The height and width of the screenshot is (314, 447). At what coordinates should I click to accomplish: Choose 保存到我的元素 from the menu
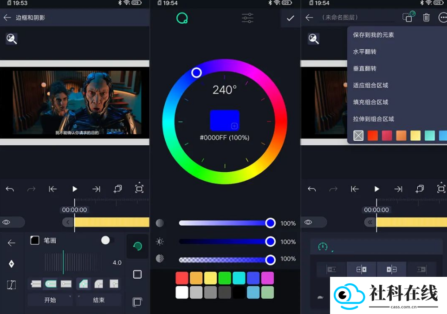373,35
